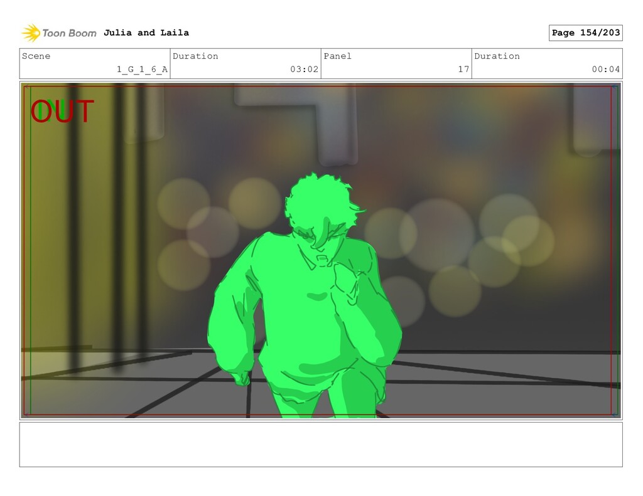
Task: Click the green character in storyboard panel
Action: tap(305, 295)
